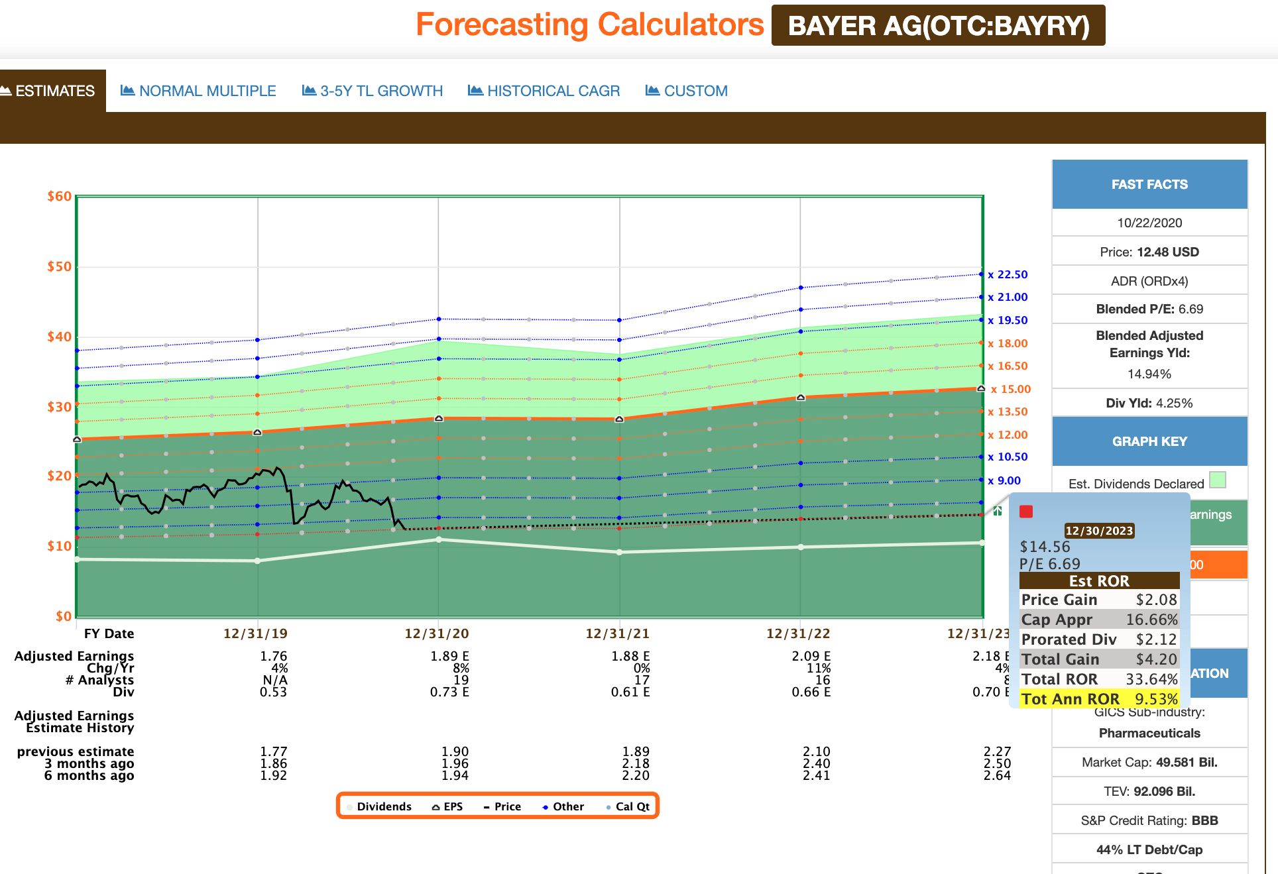Click the blue Other dot marker in the legend
This screenshot has width=1278, height=874.
click(545, 806)
